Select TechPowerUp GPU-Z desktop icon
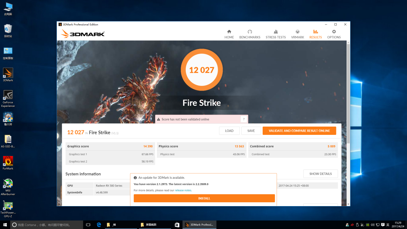 [x=8, y=209]
